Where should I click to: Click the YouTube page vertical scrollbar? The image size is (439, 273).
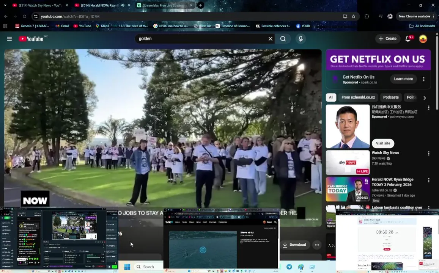[437, 73]
